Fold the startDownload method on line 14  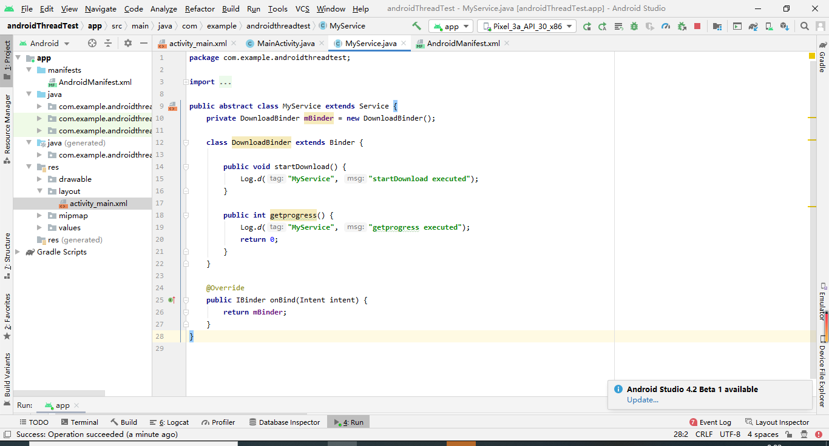186,167
